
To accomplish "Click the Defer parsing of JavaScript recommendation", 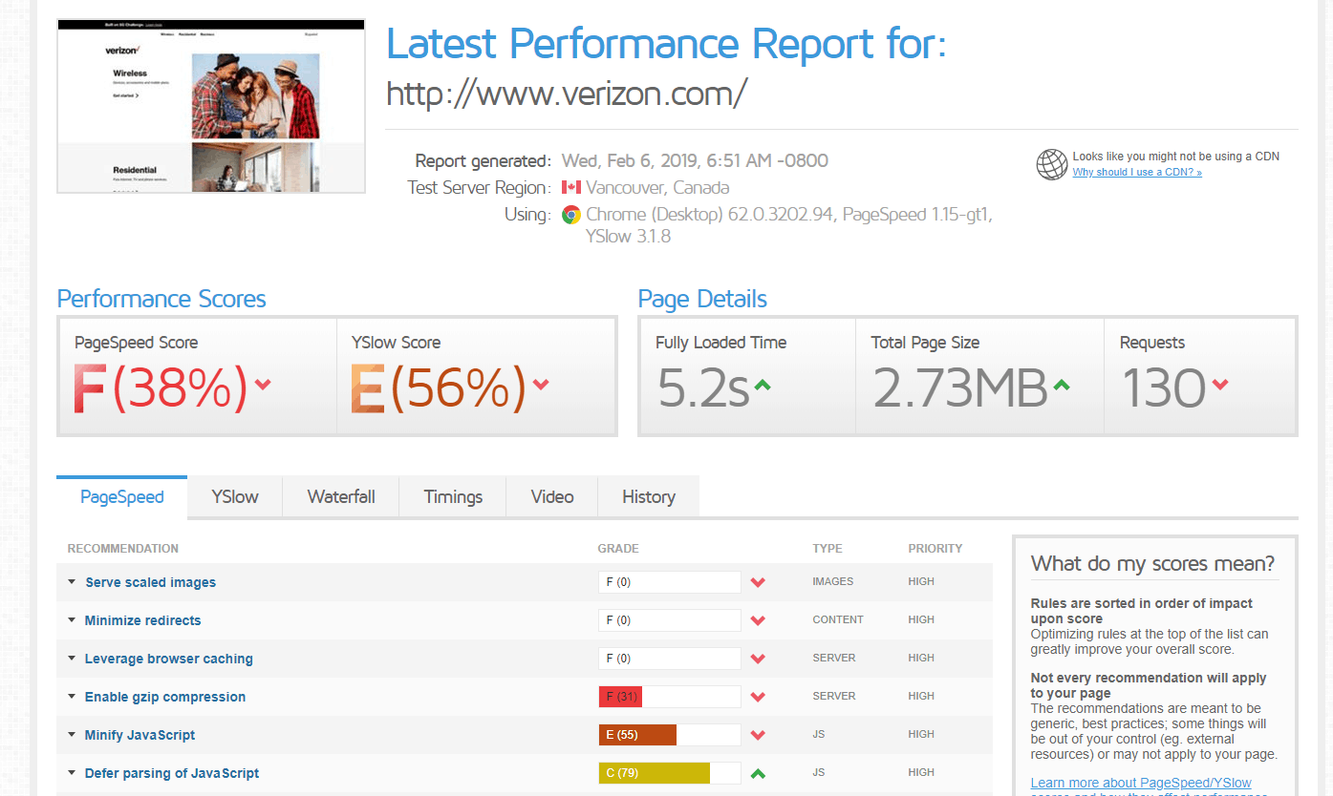I will tap(172, 773).
